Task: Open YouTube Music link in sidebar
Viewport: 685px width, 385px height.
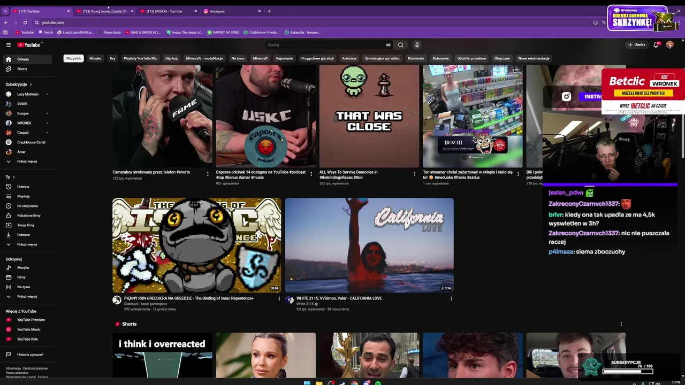Action: (x=28, y=329)
